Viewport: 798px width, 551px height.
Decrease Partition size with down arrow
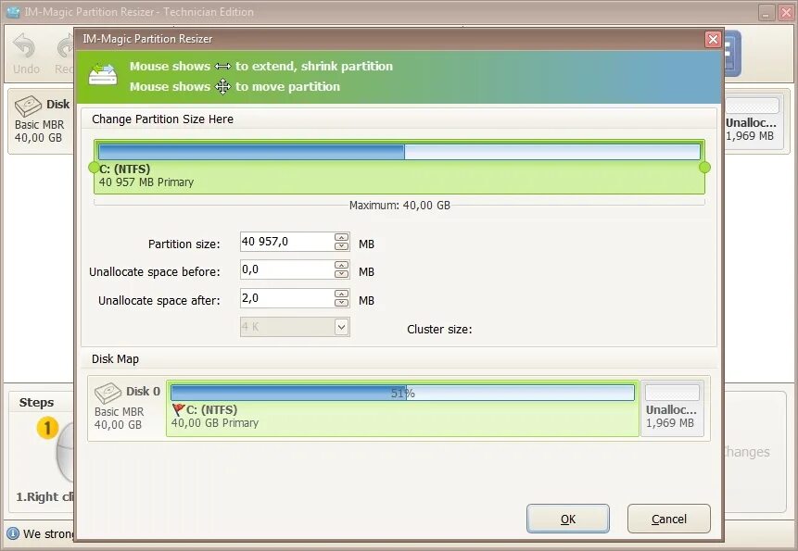coord(341,246)
